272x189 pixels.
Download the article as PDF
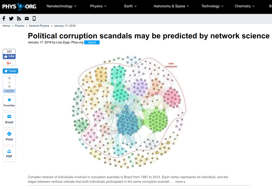point(9,154)
